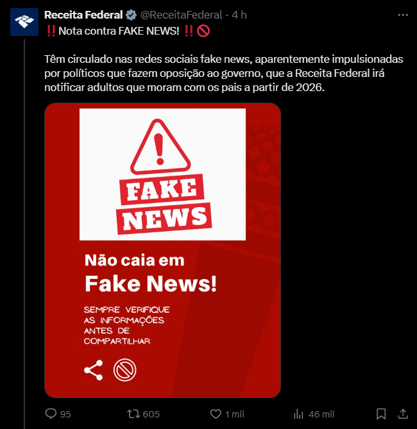Open the 4 h timestamp link

tap(239, 15)
